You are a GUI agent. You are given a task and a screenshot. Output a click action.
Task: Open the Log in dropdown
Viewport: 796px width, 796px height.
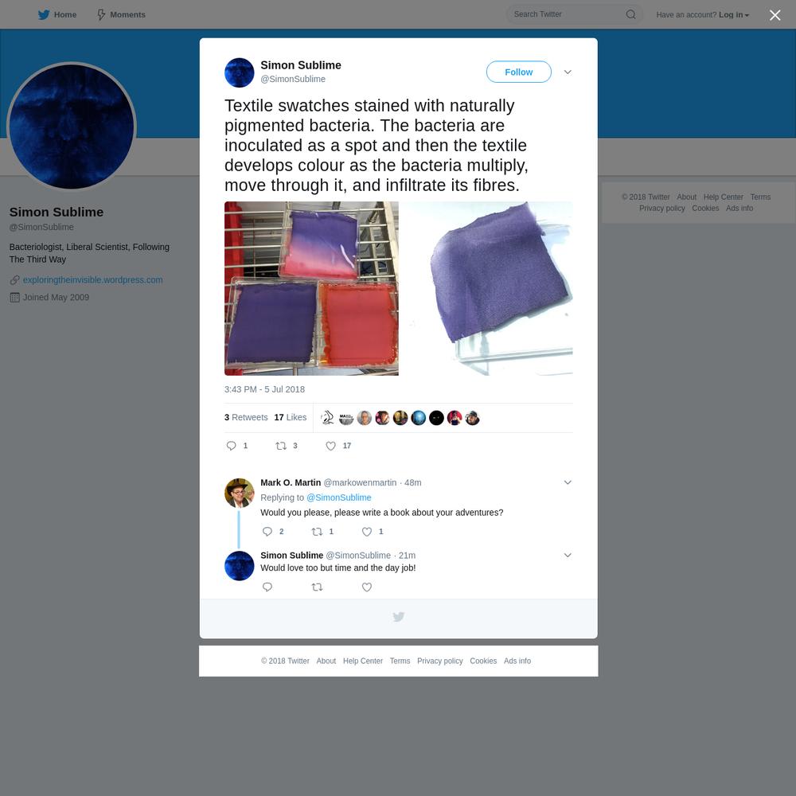734,14
